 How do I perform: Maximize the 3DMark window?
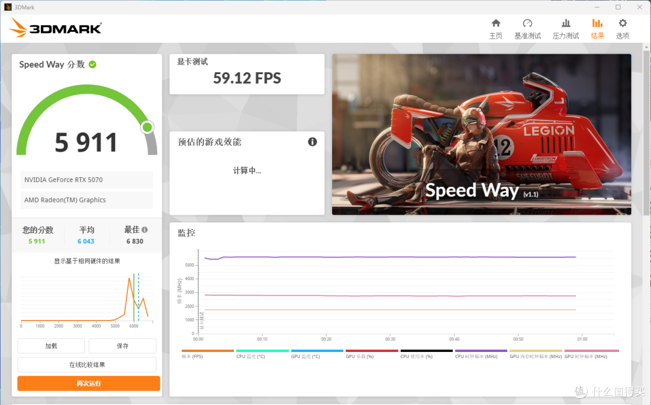click(x=618, y=7)
